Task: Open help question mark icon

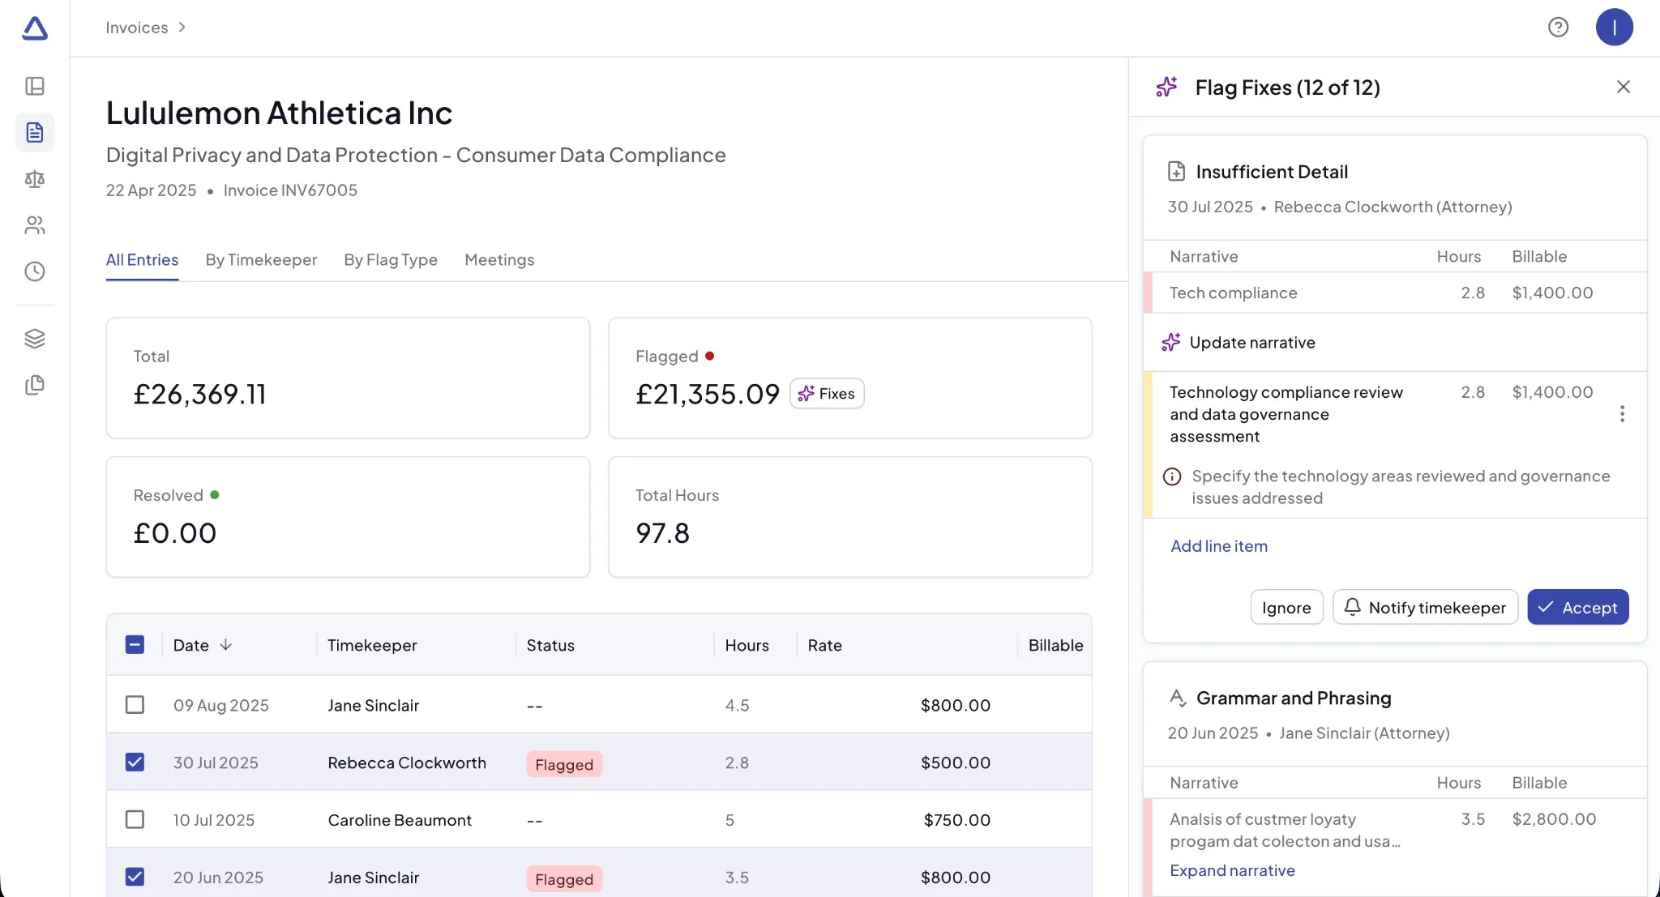Action: [x=1558, y=28]
